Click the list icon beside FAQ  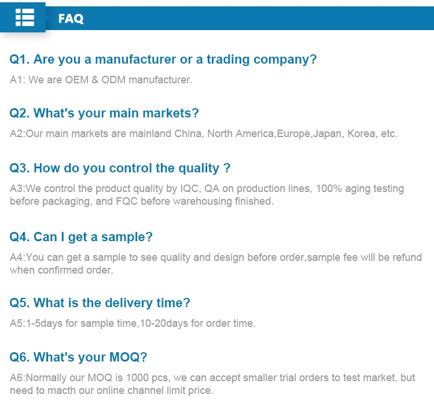(x=25, y=18)
